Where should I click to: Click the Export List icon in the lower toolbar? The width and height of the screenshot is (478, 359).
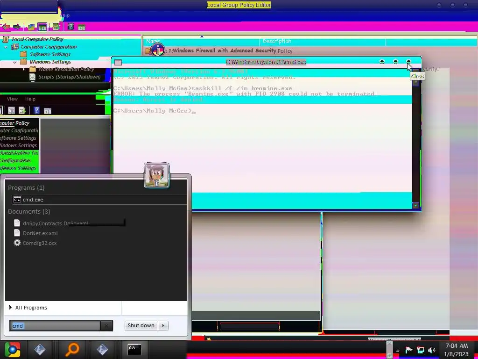coord(22,110)
